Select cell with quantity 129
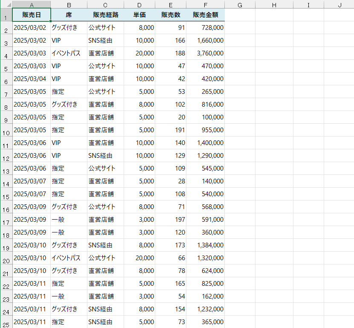354x328 pixels. pos(171,156)
